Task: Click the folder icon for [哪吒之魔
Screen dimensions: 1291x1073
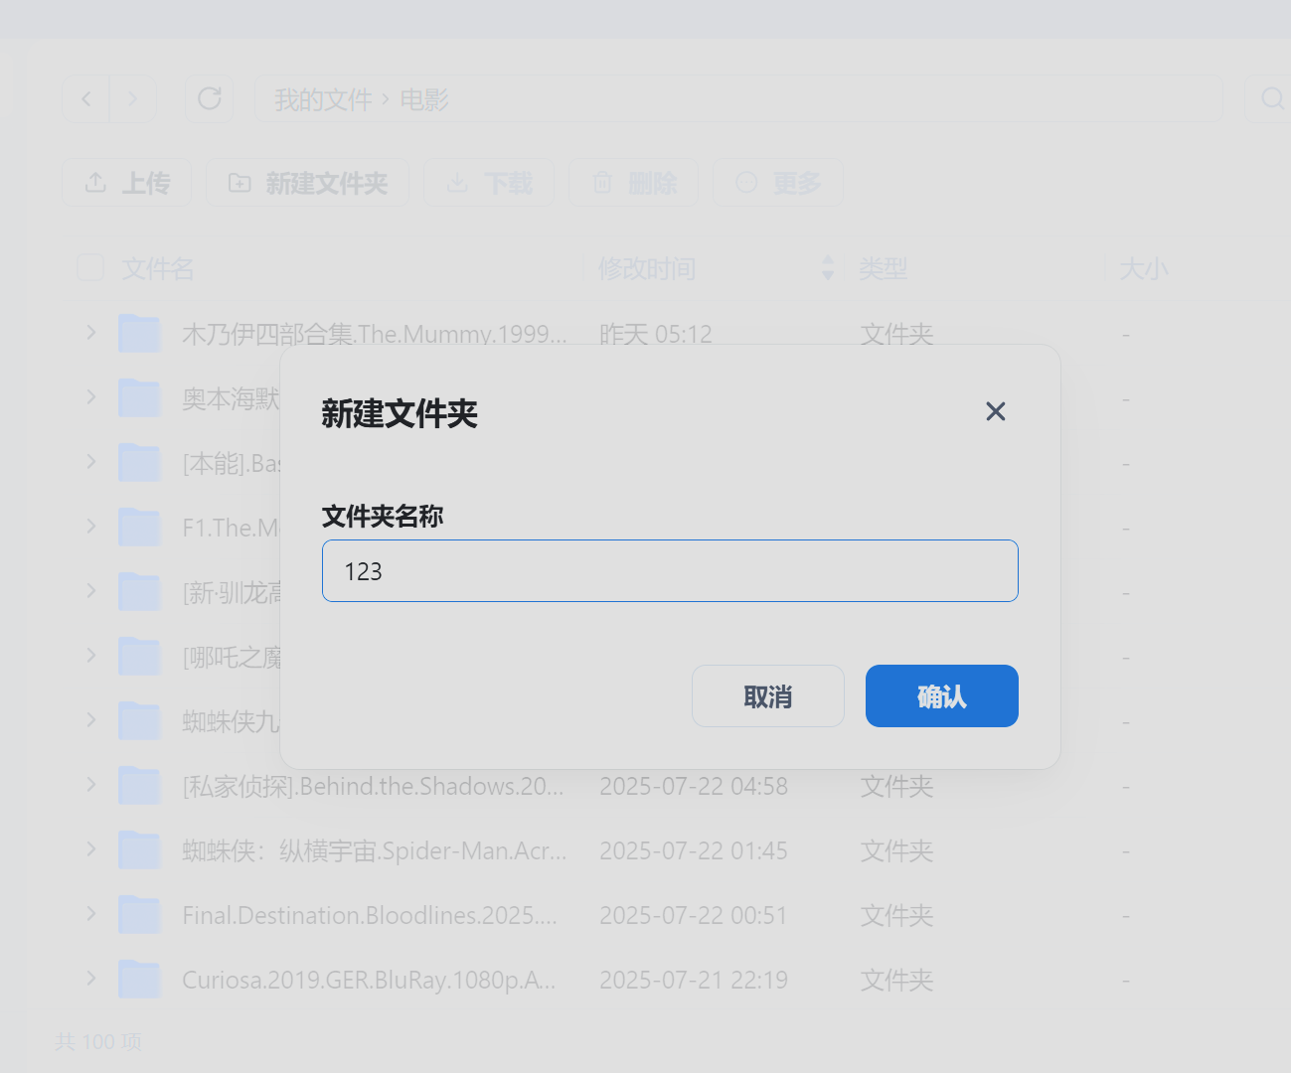Action: click(139, 657)
